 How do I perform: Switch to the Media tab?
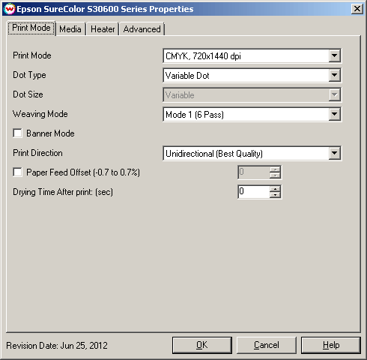click(x=70, y=29)
